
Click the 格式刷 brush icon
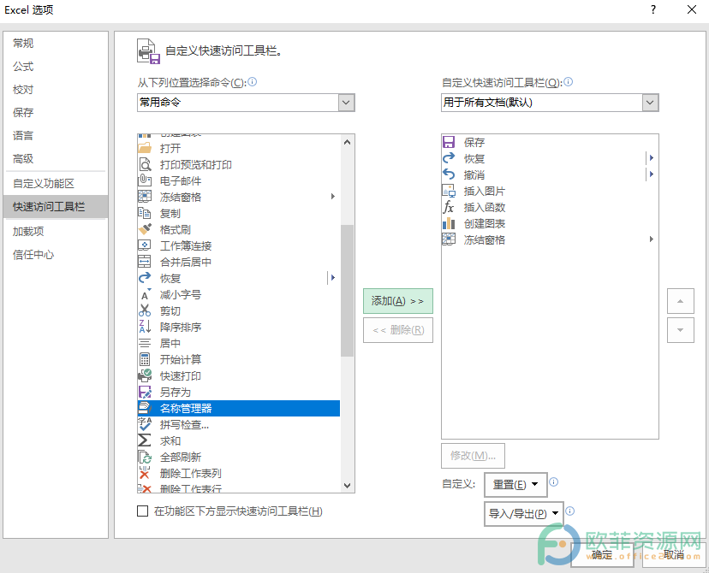click(x=145, y=229)
